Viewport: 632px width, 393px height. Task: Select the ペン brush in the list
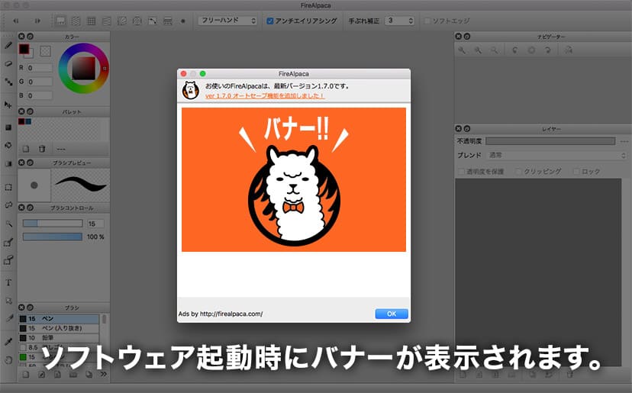click(x=59, y=319)
